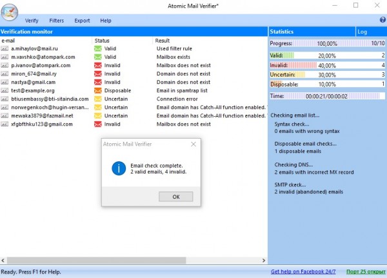Click the row icon beside test@example.org
This screenshot has height=278, width=387.
pos(5,90)
